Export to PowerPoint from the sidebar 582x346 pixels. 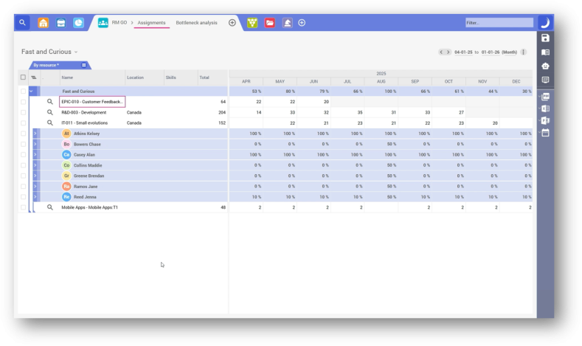click(x=545, y=121)
